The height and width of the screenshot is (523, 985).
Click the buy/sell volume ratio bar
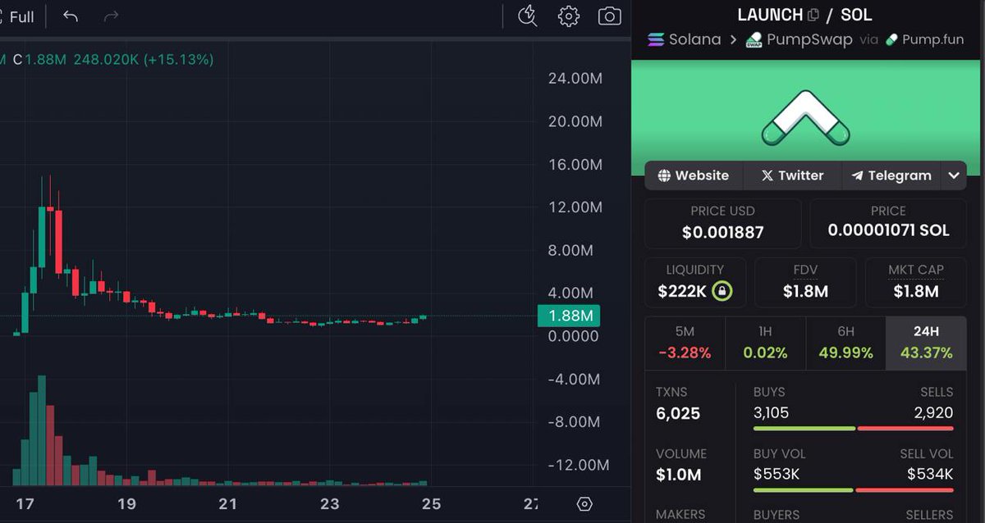click(854, 490)
